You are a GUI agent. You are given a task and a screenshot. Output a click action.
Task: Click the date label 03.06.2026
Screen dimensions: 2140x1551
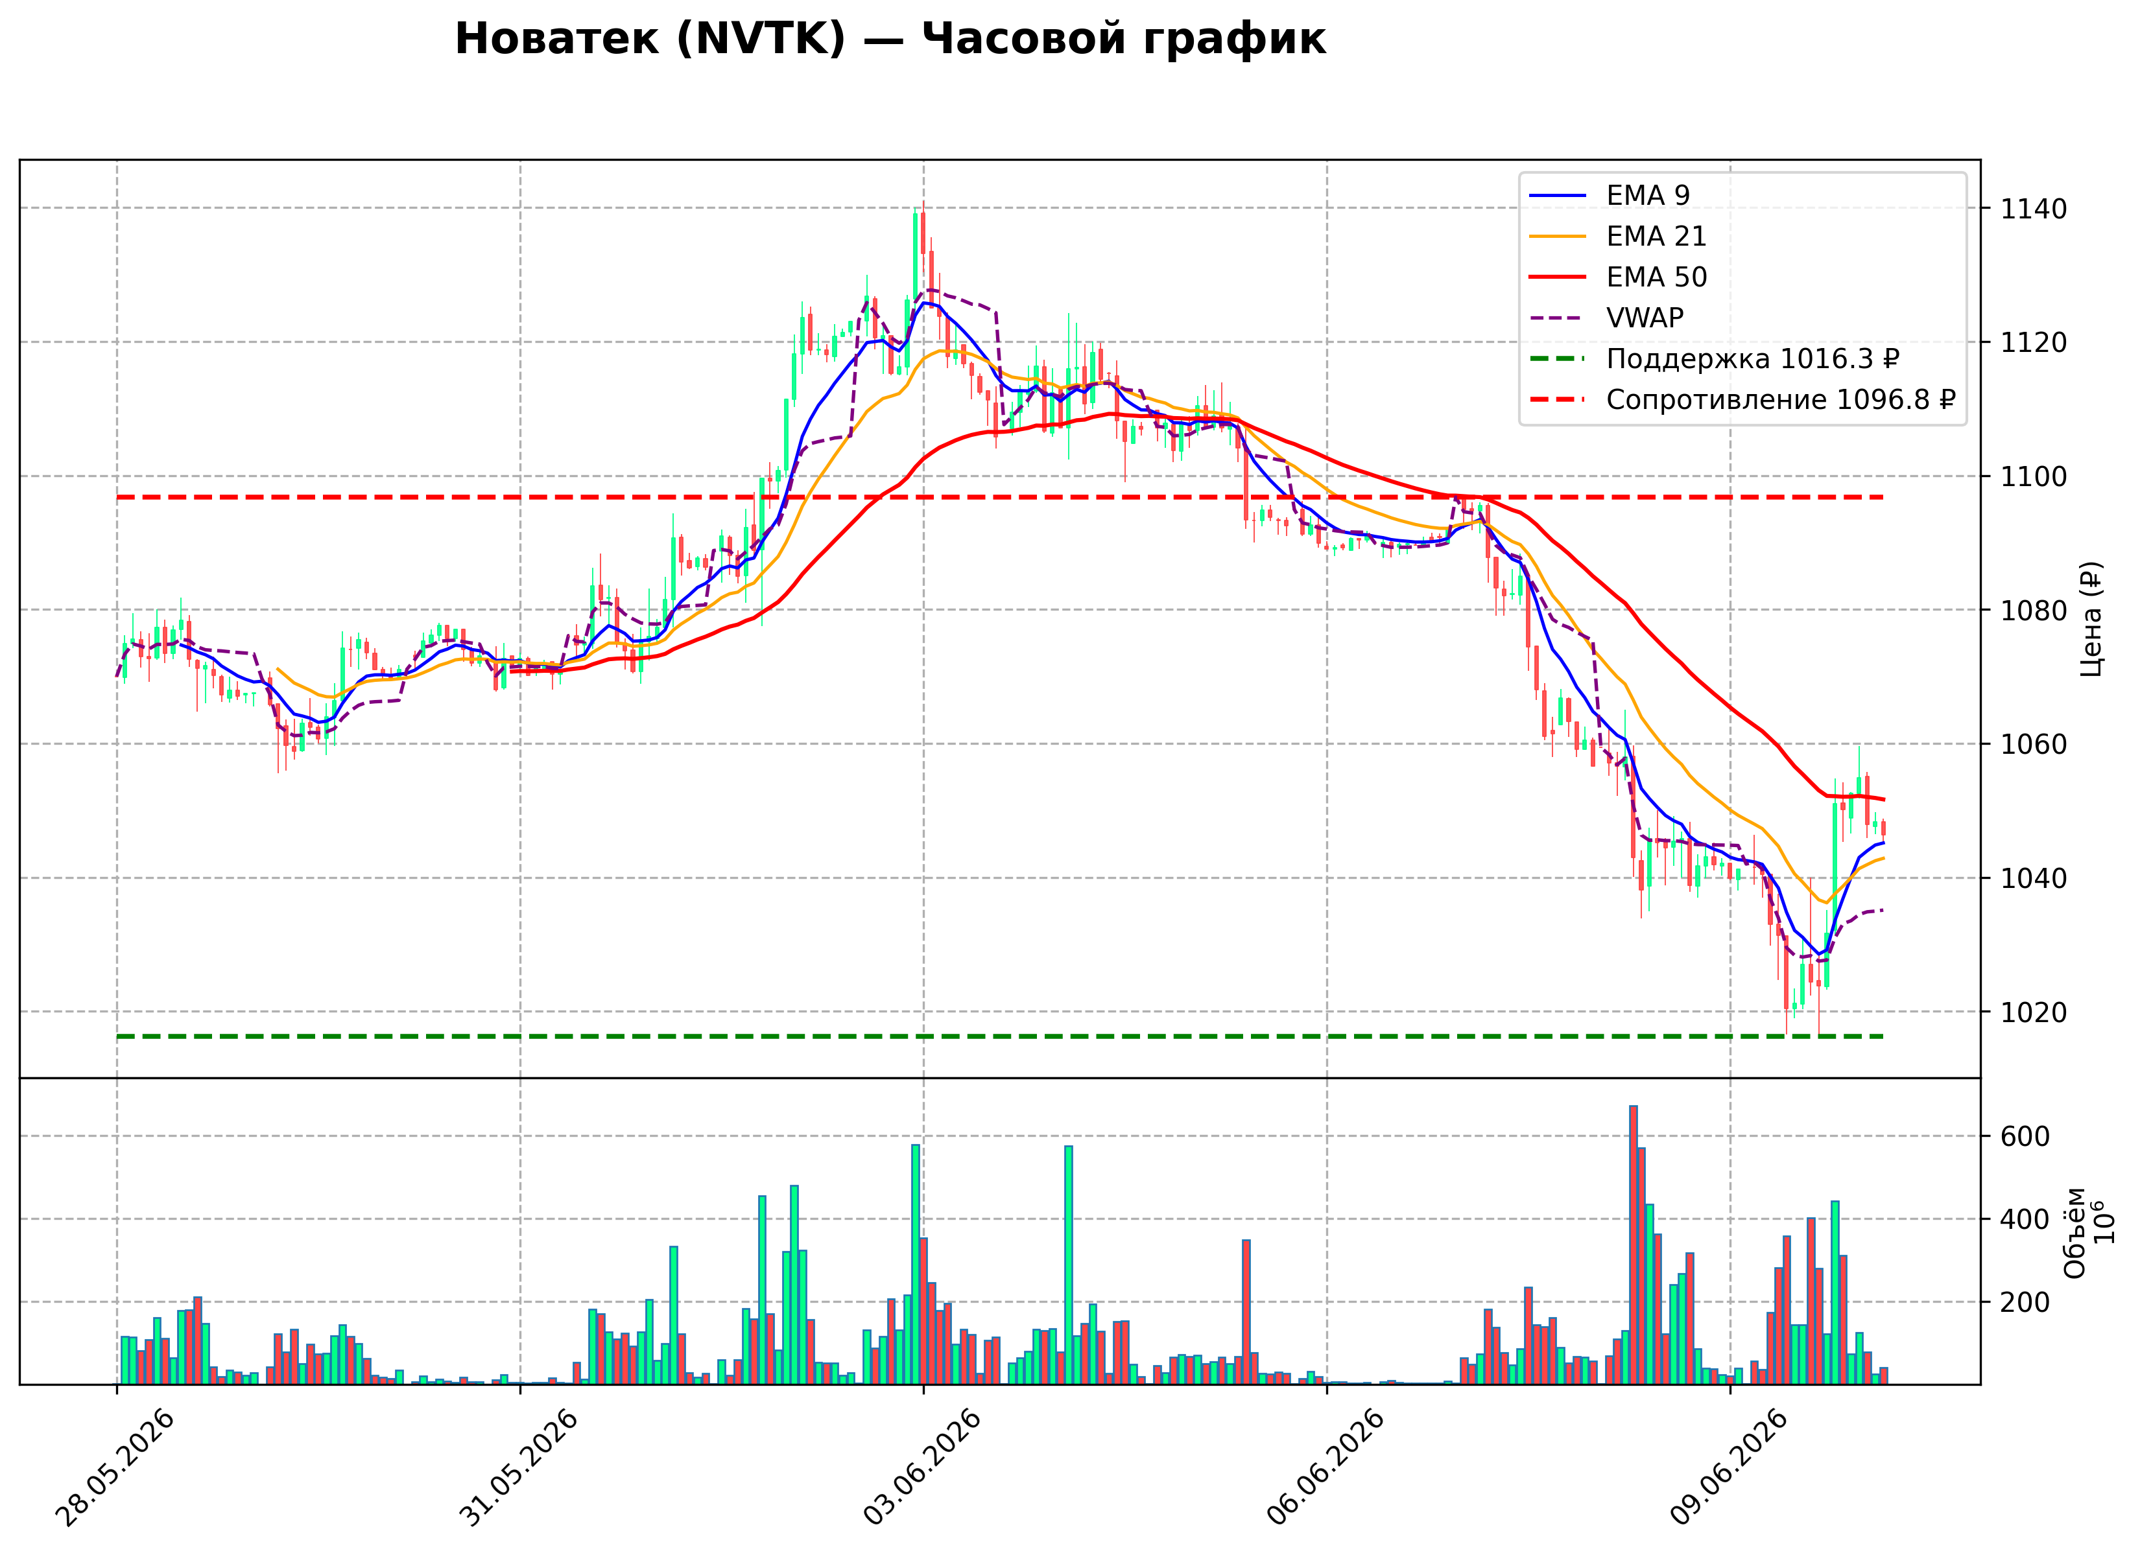click(922, 1467)
